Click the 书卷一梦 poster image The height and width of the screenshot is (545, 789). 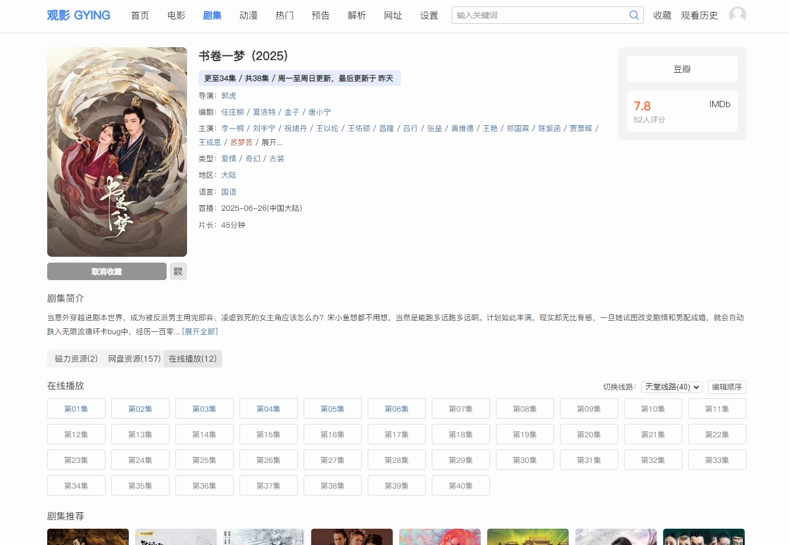tap(117, 152)
